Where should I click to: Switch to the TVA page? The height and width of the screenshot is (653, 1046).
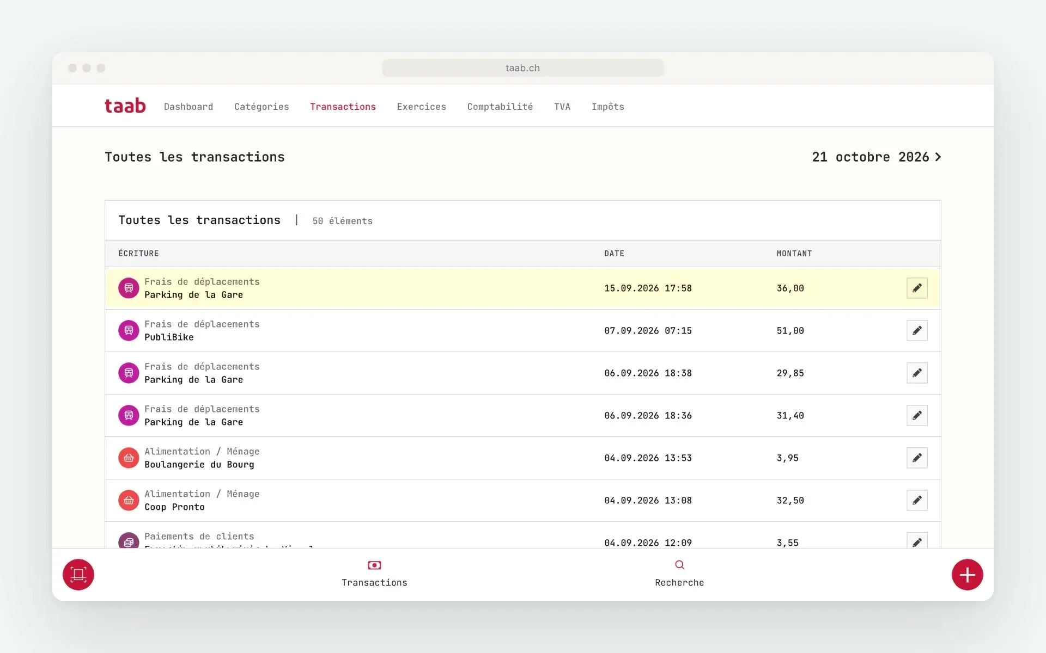(x=562, y=107)
